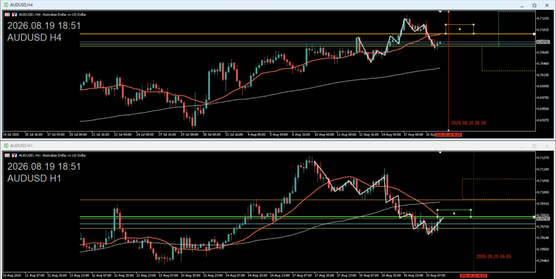Maximize the AUDUSD,H4 chart window
The height and width of the screenshot is (279, 556).
tap(534, 5)
